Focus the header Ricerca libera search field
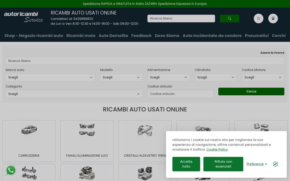Viewport: 290px width, 181px height. point(181,19)
